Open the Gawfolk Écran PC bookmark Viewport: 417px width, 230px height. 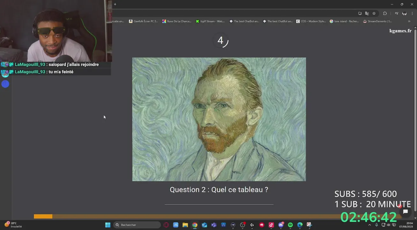point(143,21)
